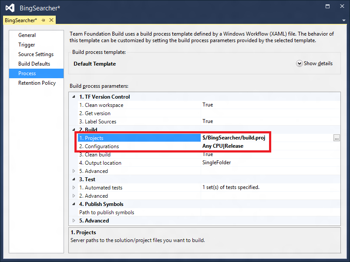
Task: Click the Show details chevron icon
Action: 299,63
